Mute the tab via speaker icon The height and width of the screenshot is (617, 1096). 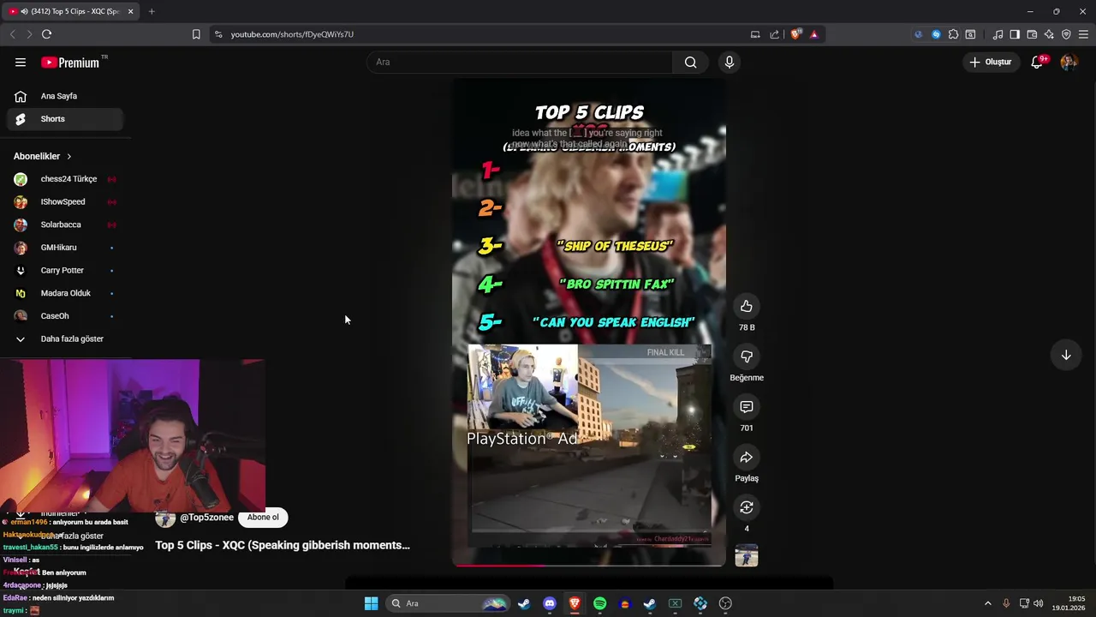coord(24,11)
